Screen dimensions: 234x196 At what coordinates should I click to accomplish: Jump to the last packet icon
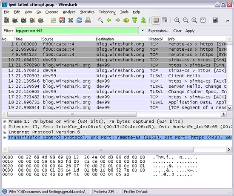[143, 20]
